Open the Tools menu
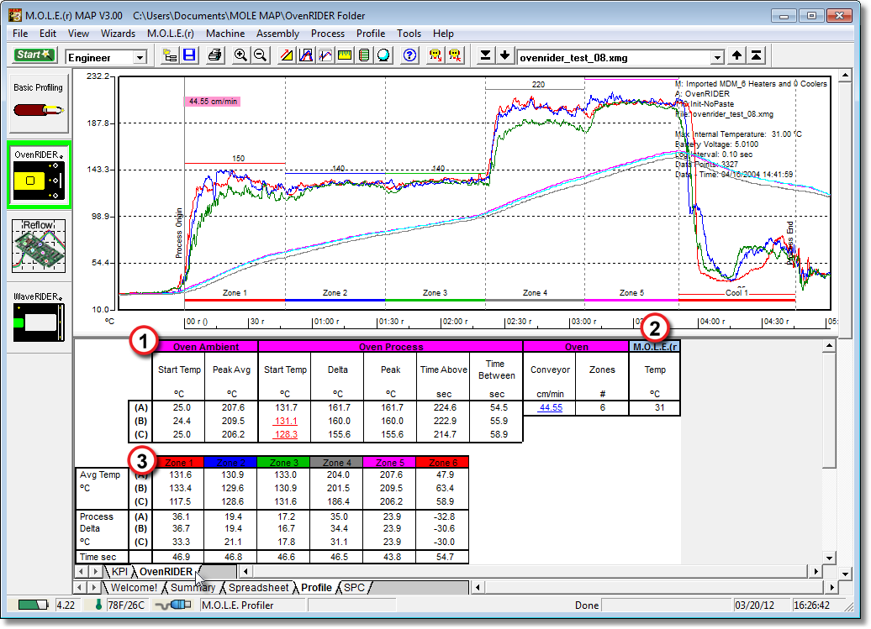The image size is (871, 629). coord(409,34)
